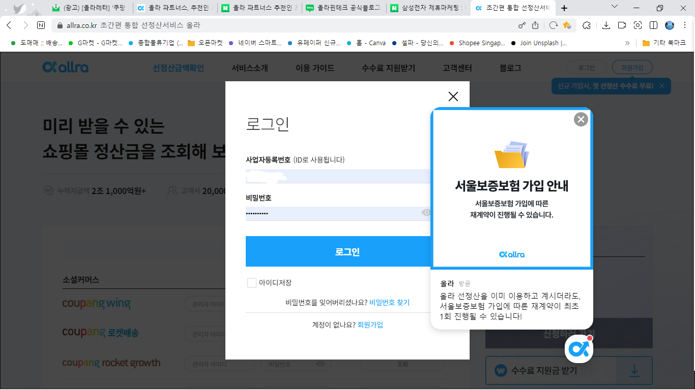Image resolution: width=695 pixels, height=390 pixels.
Task: Open the 서비스소개 menu item
Action: click(250, 68)
